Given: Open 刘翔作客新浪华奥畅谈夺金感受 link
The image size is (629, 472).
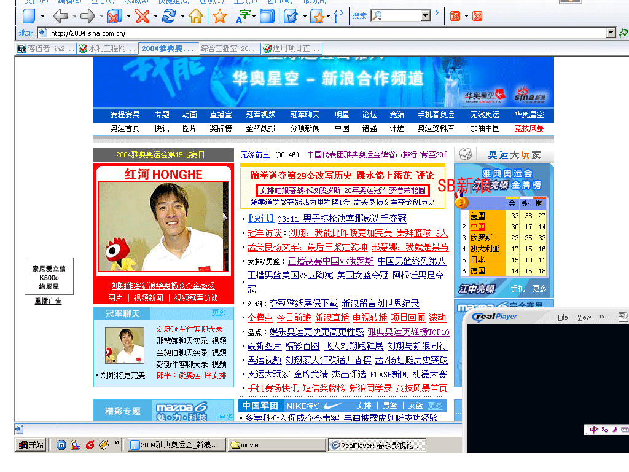Looking at the screenshot, I should (x=163, y=285).
